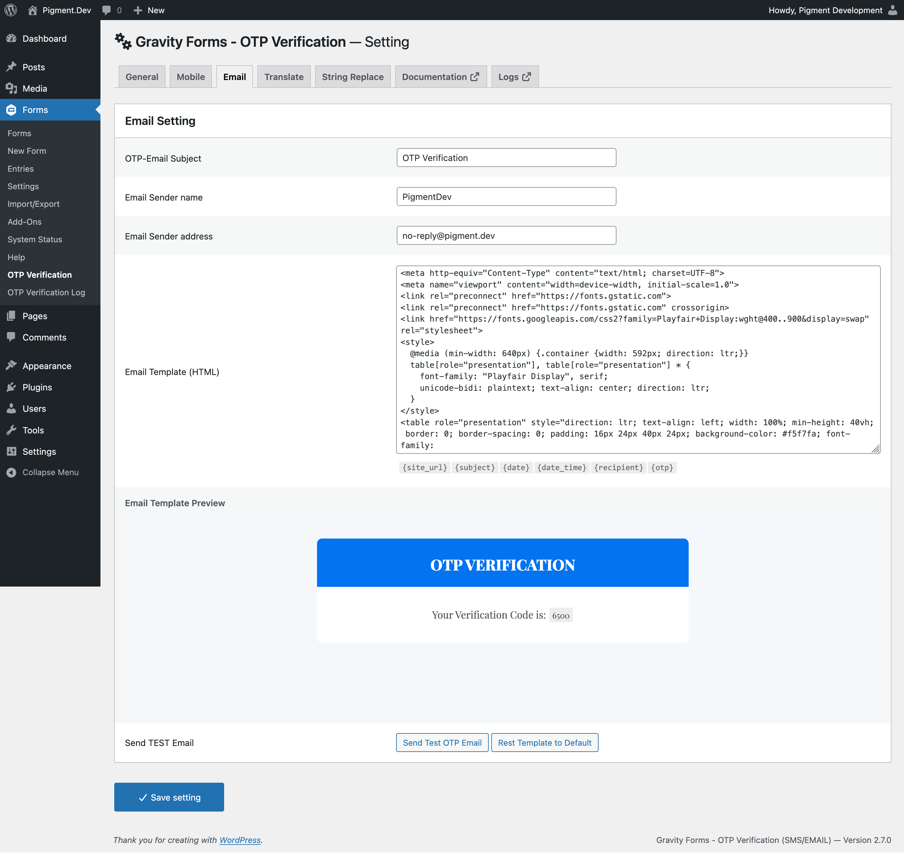Click the user avatar icon
The height and width of the screenshot is (853, 904).
pos(893,10)
